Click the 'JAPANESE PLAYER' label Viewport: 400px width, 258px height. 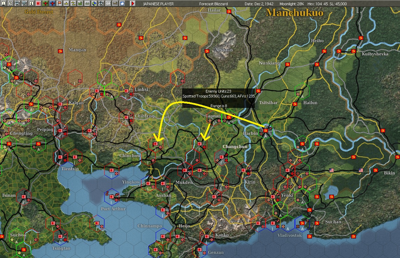158,4
